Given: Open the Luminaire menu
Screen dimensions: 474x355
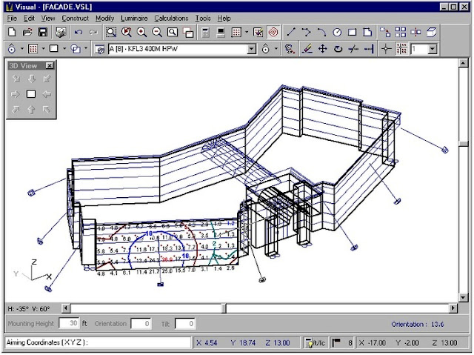Looking at the screenshot, I should [134, 19].
